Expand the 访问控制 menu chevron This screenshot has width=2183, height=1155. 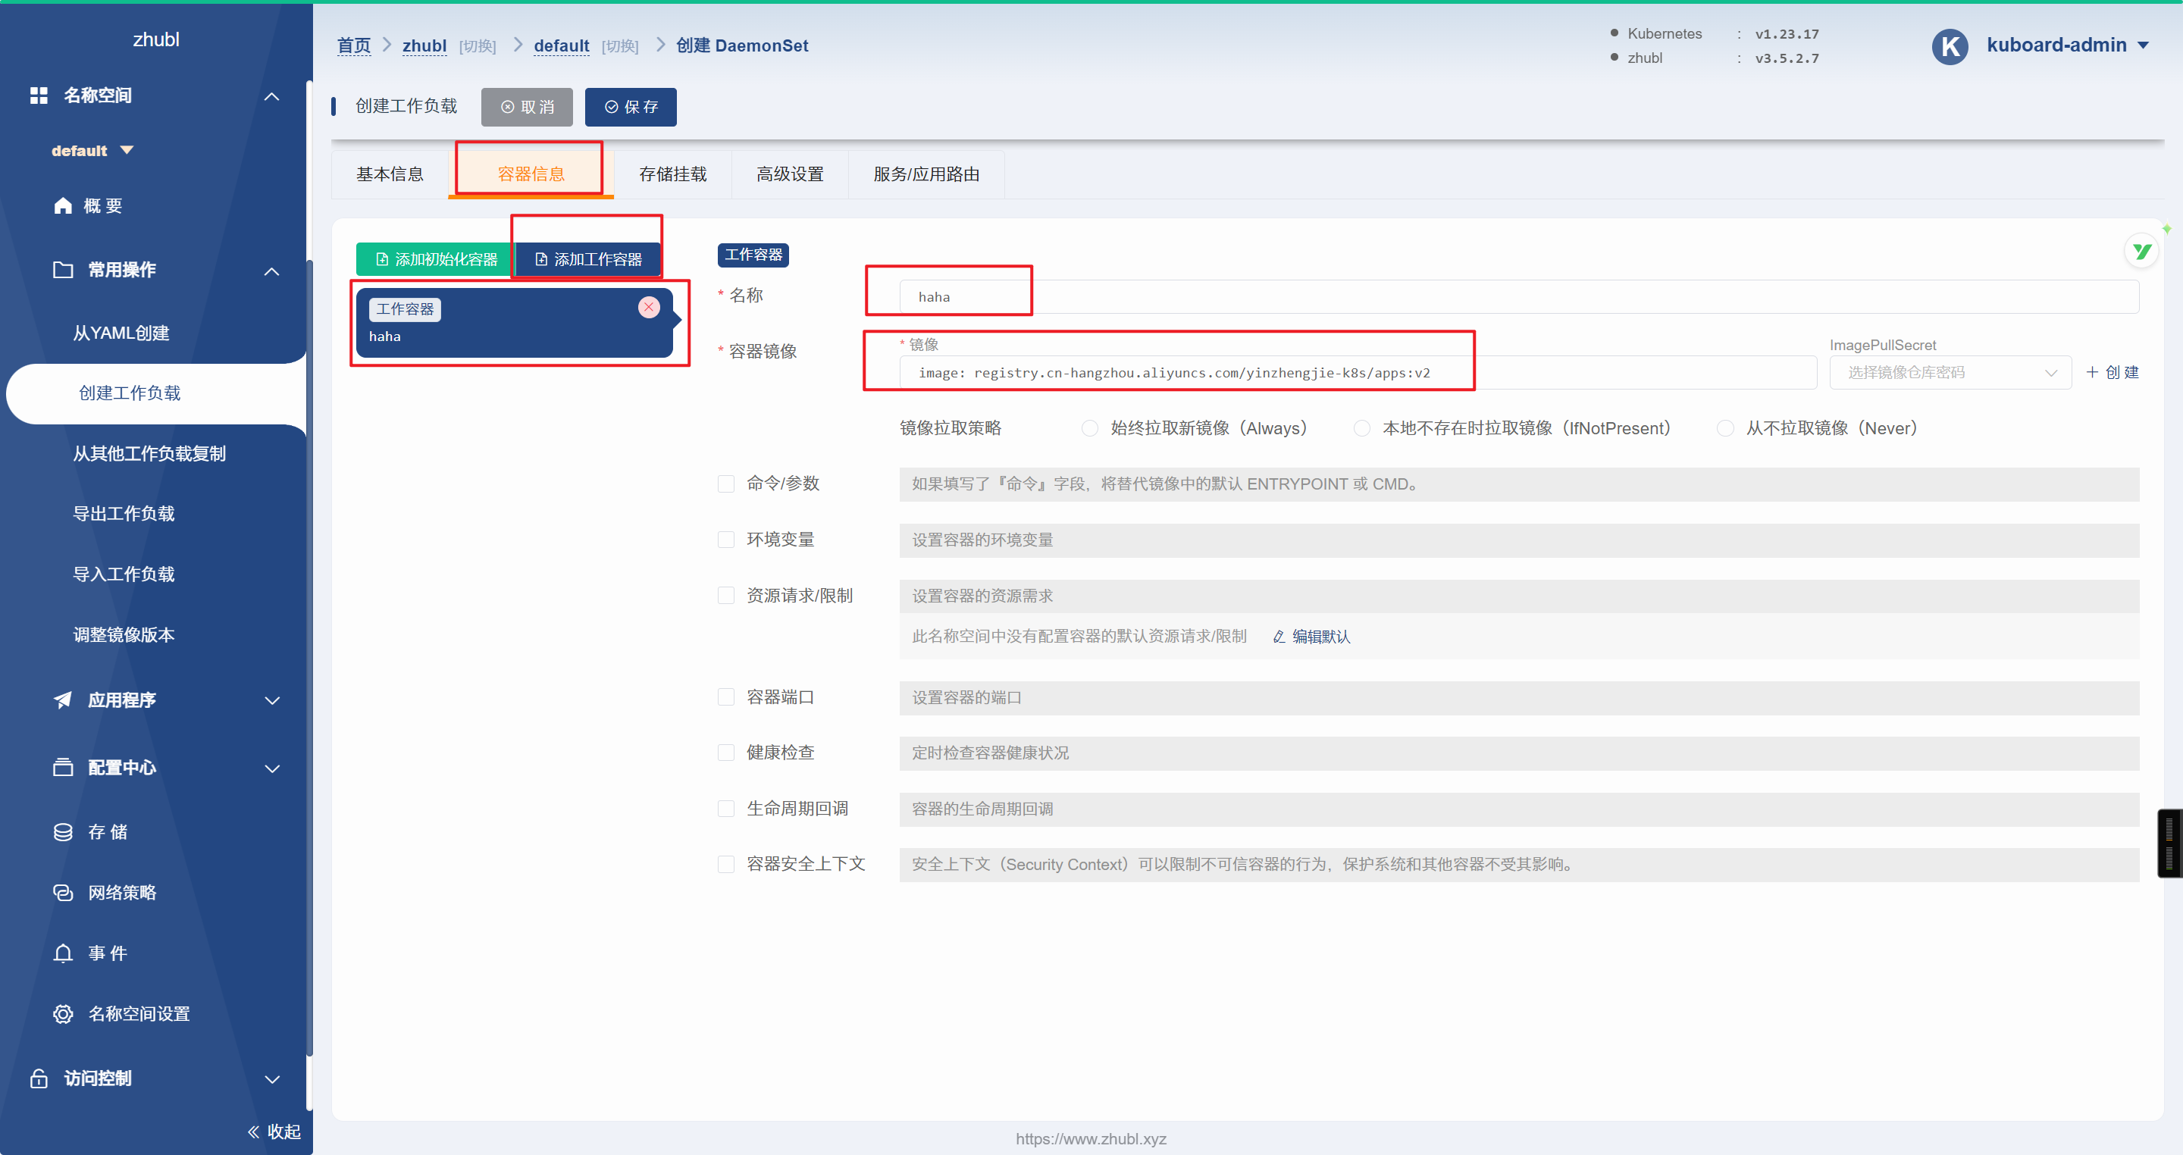(x=271, y=1079)
